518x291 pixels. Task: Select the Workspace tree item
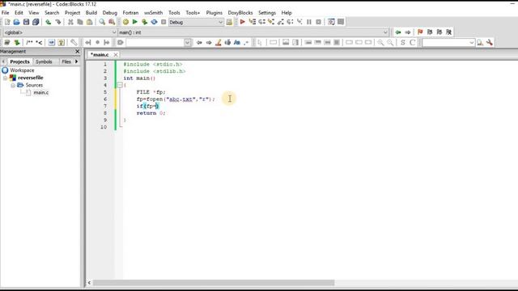[x=22, y=70]
